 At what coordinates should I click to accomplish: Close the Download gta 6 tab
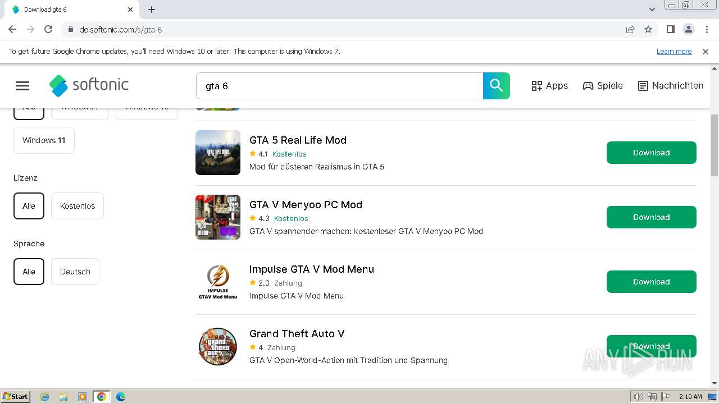pyautogui.click(x=130, y=10)
